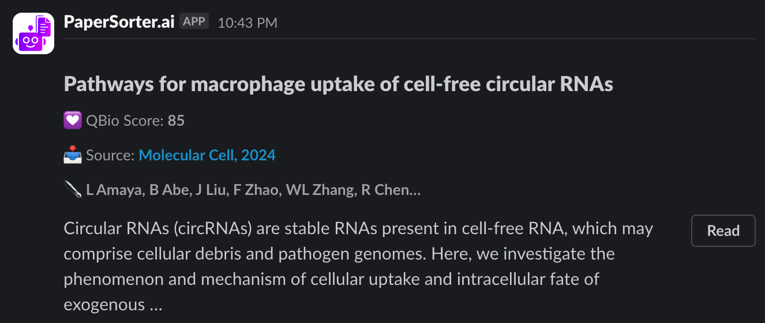Click the APP badge beside the sender name

pos(194,22)
